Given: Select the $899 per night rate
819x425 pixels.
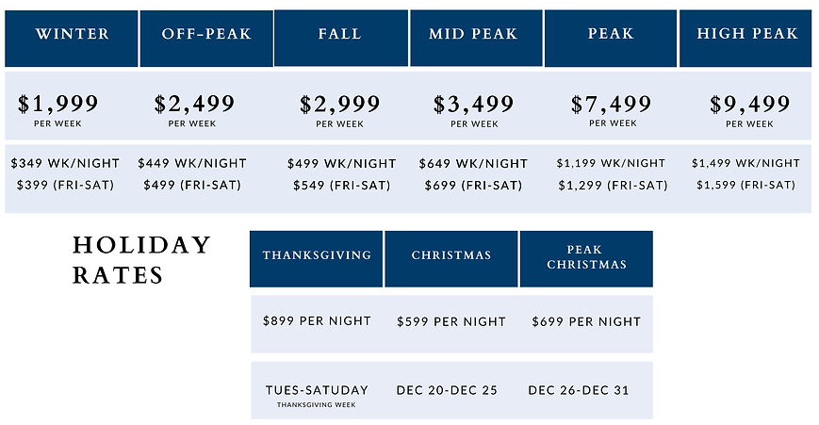Looking at the screenshot, I should pos(317,321).
